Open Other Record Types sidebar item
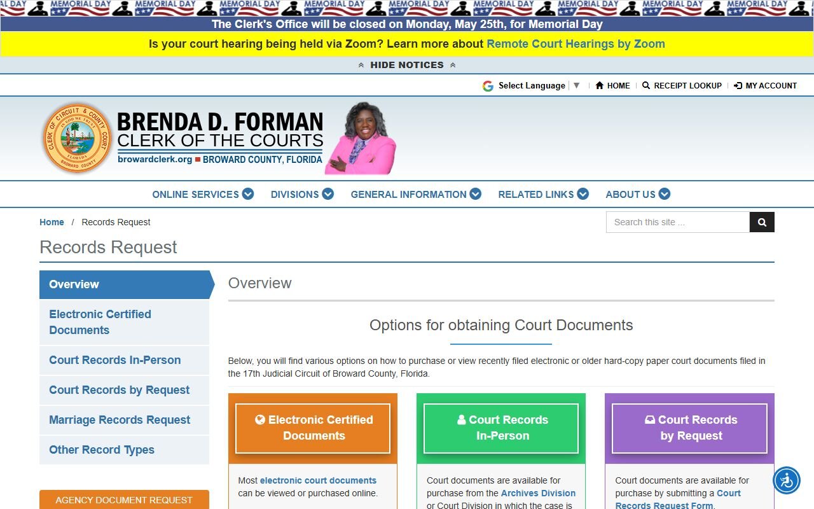The height and width of the screenshot is (509, 814). coord(125,450)
